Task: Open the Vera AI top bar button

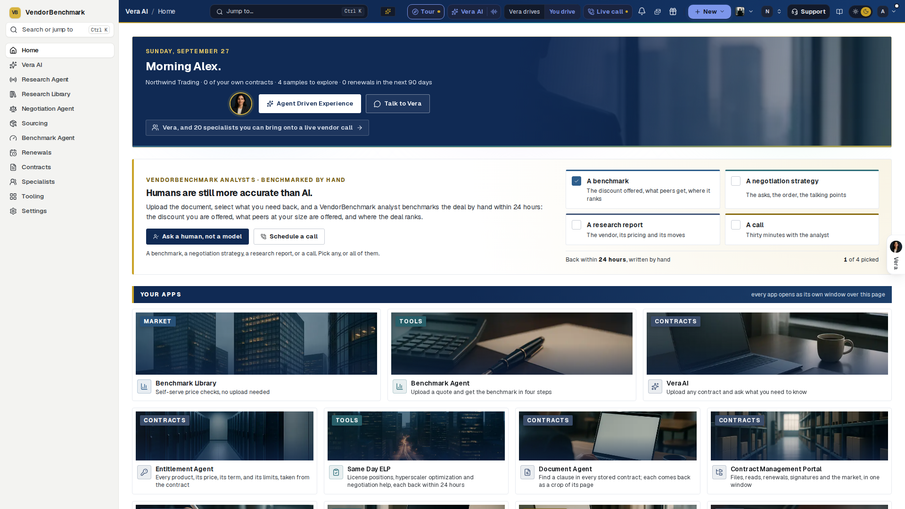Action: (x=467, y=12)
